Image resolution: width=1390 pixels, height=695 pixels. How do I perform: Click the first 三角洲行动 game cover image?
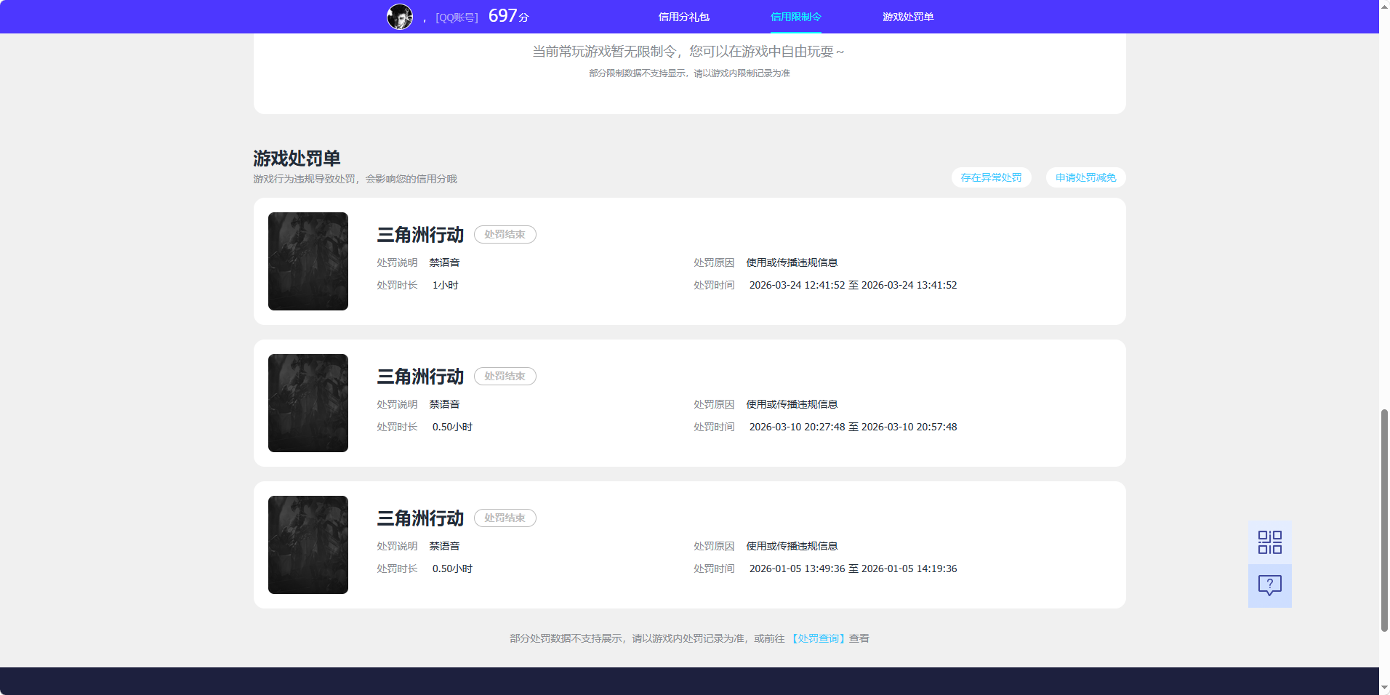pyautogui.click(x=308, y=261)
